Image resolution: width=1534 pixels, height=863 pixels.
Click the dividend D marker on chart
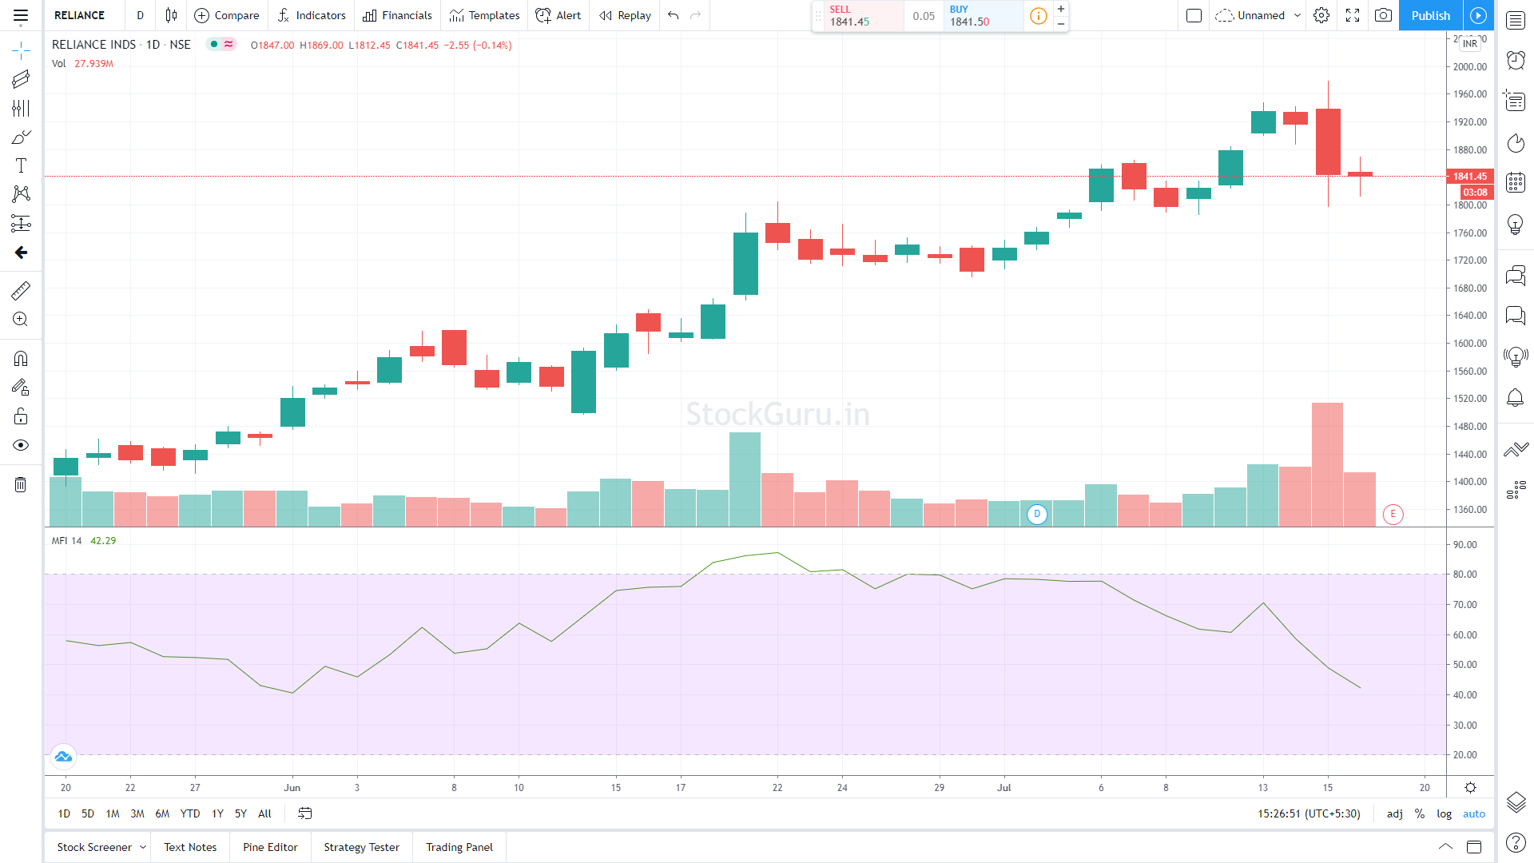(x=1037, y=514)
